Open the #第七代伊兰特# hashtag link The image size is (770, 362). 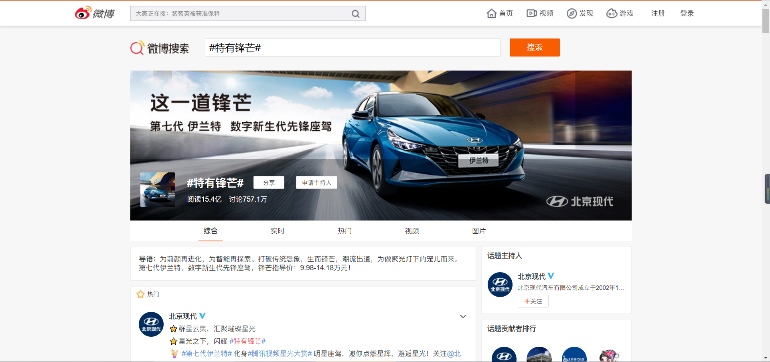[x=207, y=354]
